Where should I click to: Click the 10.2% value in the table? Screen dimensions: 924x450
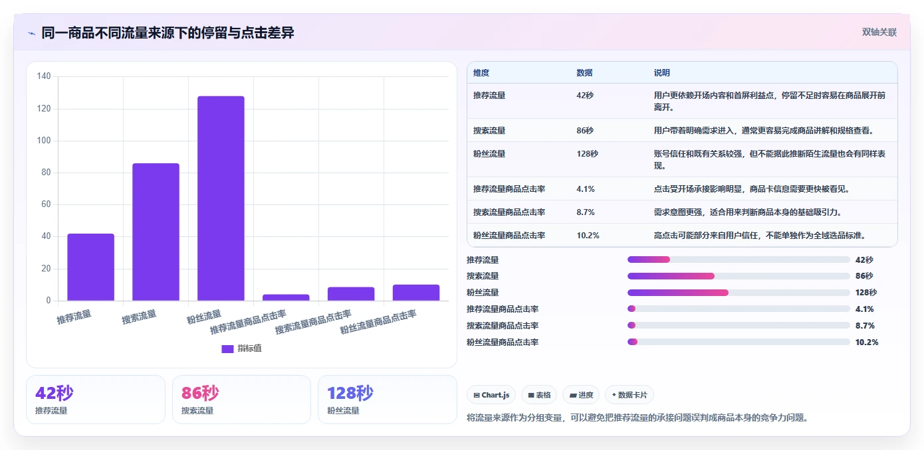pyautogui.click(x=588, y=236)
